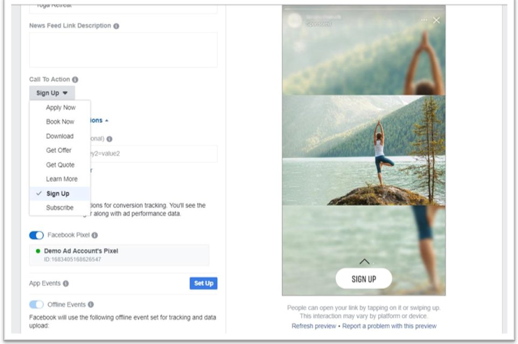Click Report a problem with this preview
The width and height of the screenshot is (518, 344).
(x=389, y=326)
